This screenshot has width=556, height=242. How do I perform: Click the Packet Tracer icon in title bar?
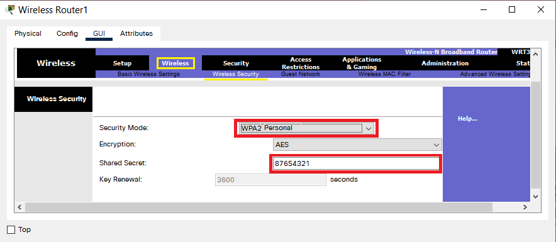[x=10, y=9]
